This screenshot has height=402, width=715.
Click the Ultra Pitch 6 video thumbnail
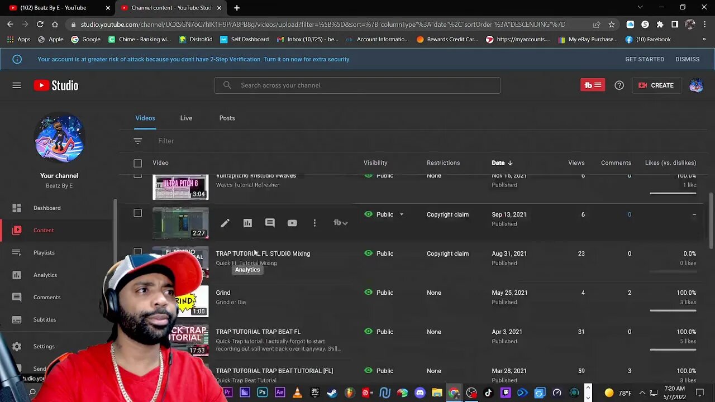(x=180, y=188)
